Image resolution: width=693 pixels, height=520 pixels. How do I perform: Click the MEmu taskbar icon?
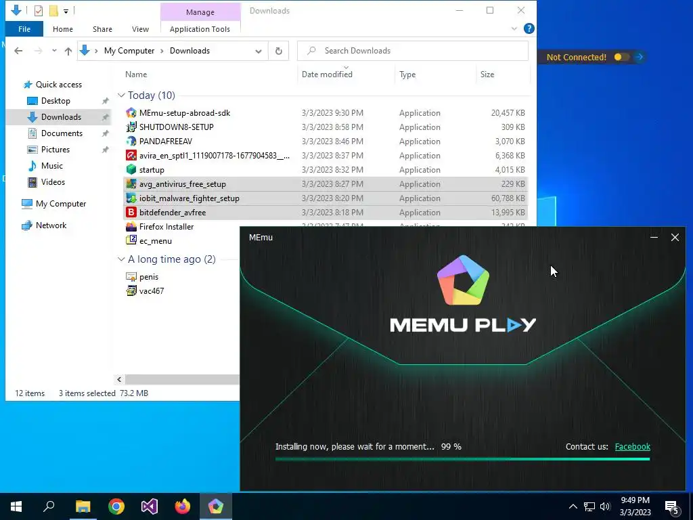pyautogui.click(x=216, y=506)
